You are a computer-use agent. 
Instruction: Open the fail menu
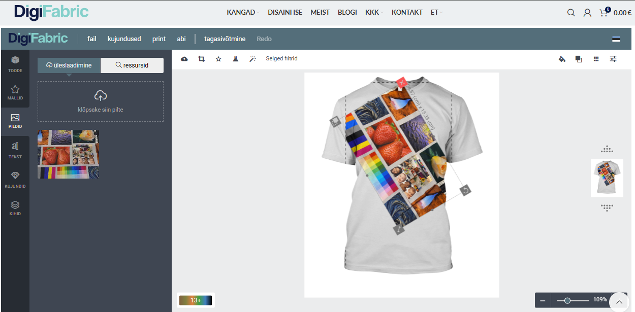92,39
